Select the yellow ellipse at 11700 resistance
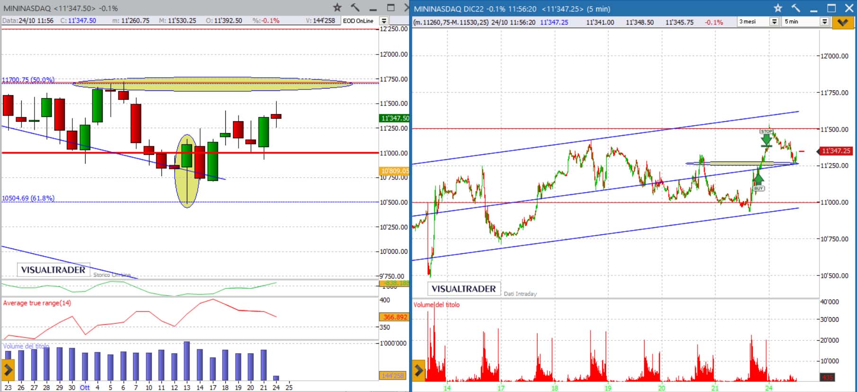857x392 pixels. 212,84
